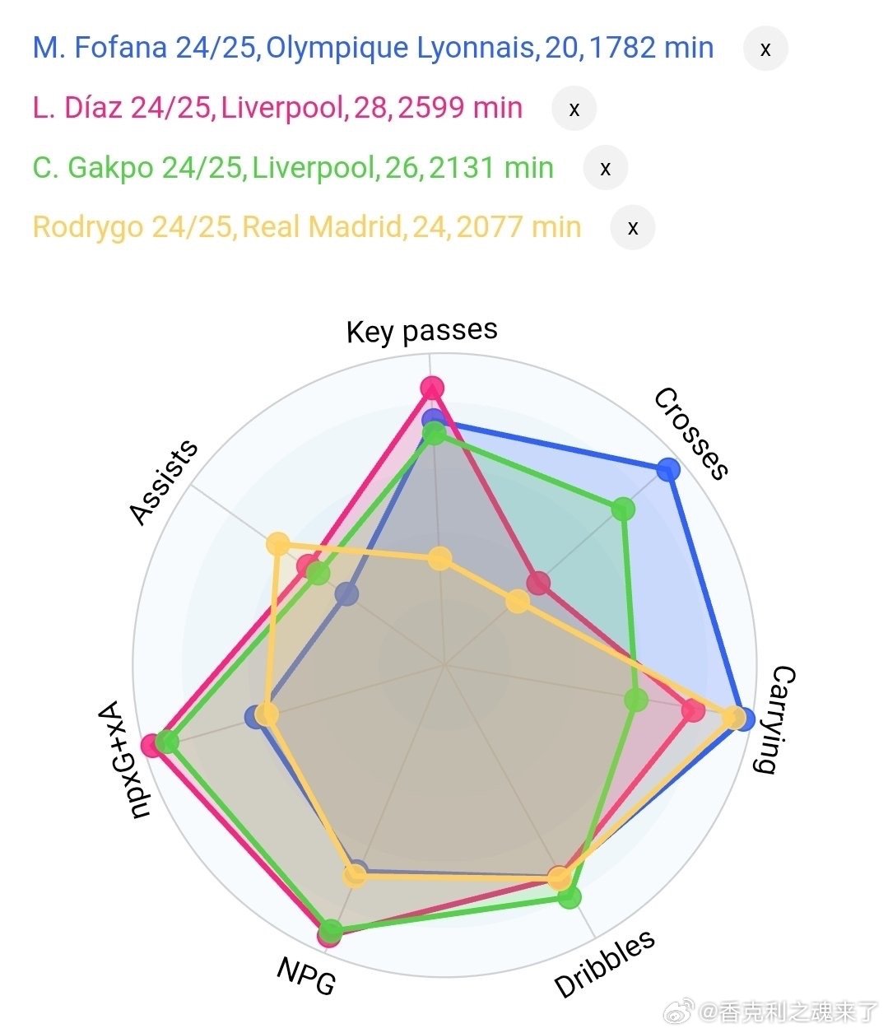Click C. Gakpo 24/25 Liverpool label
The width and height of the screenshot is (888, 1033).
click(x=293, y=168)
